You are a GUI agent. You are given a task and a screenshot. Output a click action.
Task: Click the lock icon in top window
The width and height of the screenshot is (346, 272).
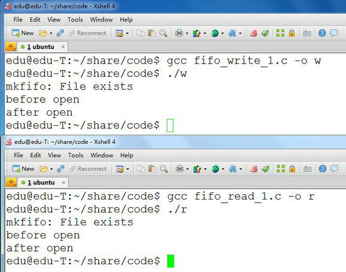coord(292,33)
